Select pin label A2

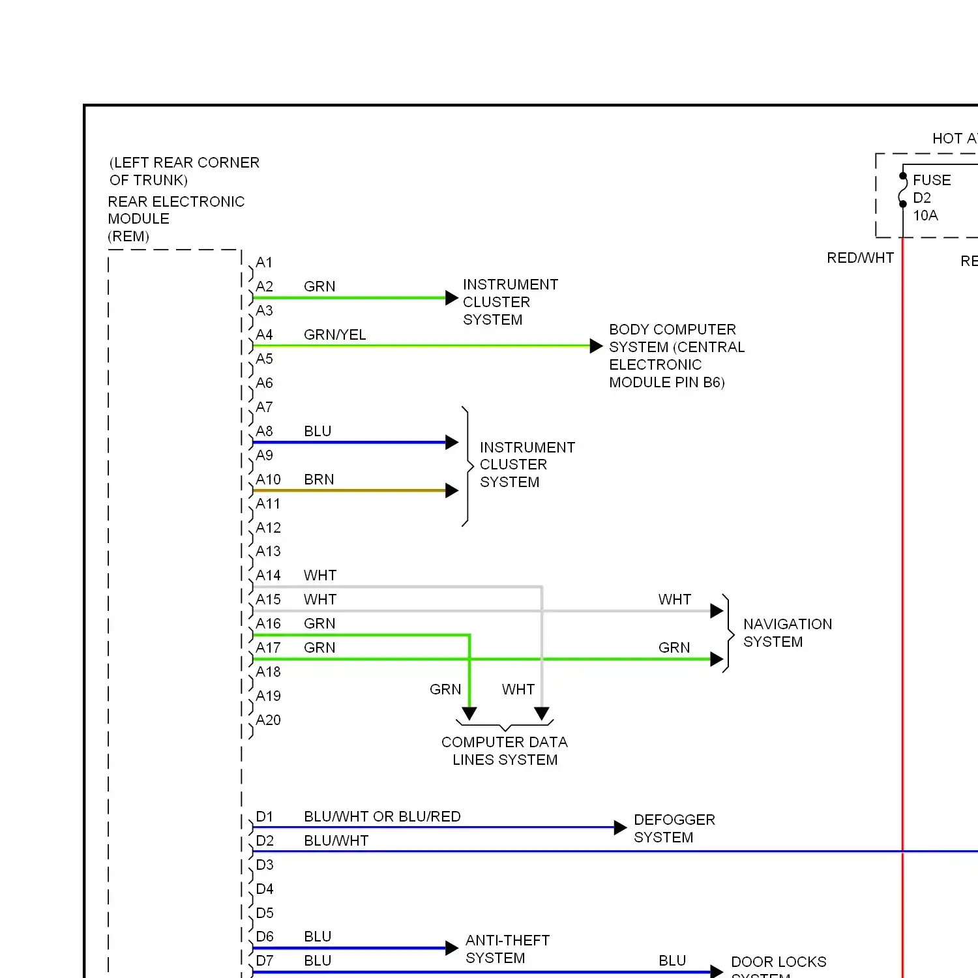tap(264, 286)
